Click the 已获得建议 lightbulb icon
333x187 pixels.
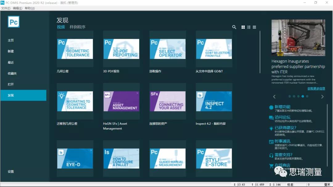point(271,128)
